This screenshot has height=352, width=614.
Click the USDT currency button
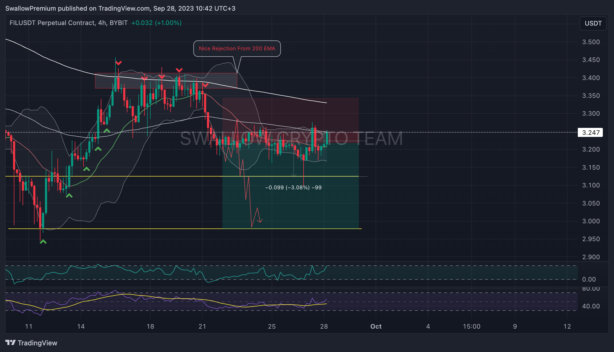click(593, 23)
